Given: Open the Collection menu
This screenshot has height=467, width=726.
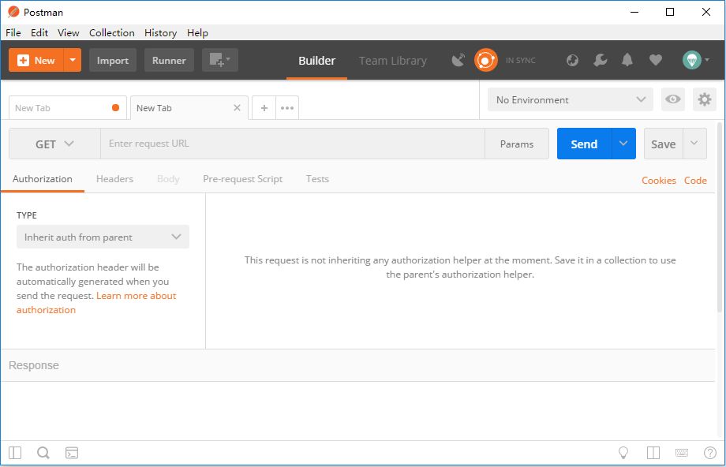Looking at the screenshot, I should pos(111,33).
